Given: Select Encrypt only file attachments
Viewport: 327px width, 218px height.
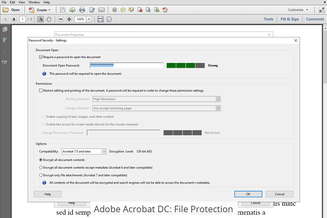Looking at the screenshot, I should [41, 175].
